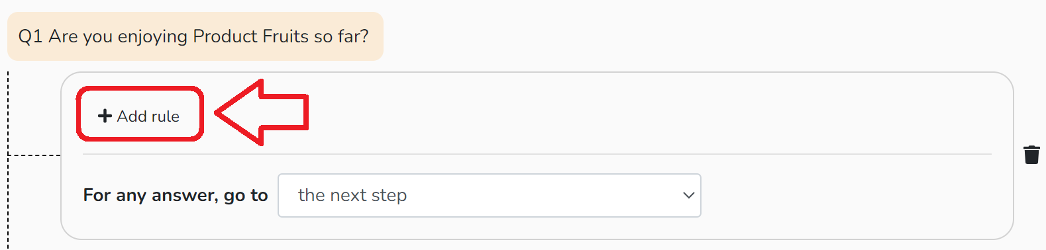Click the horizontal dashed connector to the rule card

(x=34, y=155)
